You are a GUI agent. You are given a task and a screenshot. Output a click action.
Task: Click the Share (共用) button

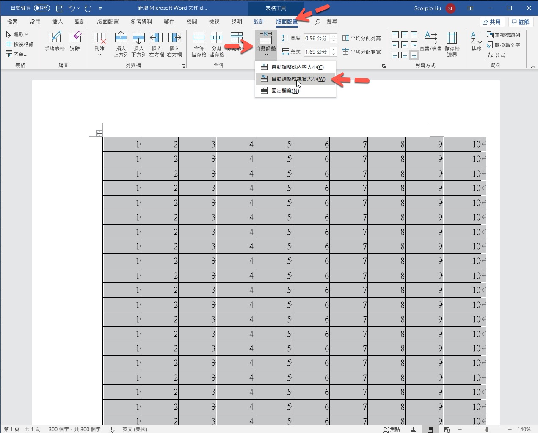click(x=491, y=22)
